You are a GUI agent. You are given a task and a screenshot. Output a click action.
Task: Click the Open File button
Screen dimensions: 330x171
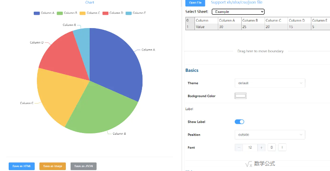(x=195, y=3)
